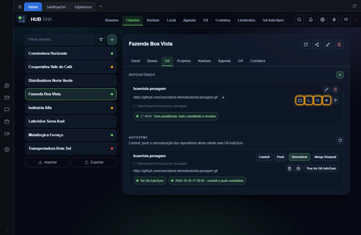Open repository URL external link icon

223,98
